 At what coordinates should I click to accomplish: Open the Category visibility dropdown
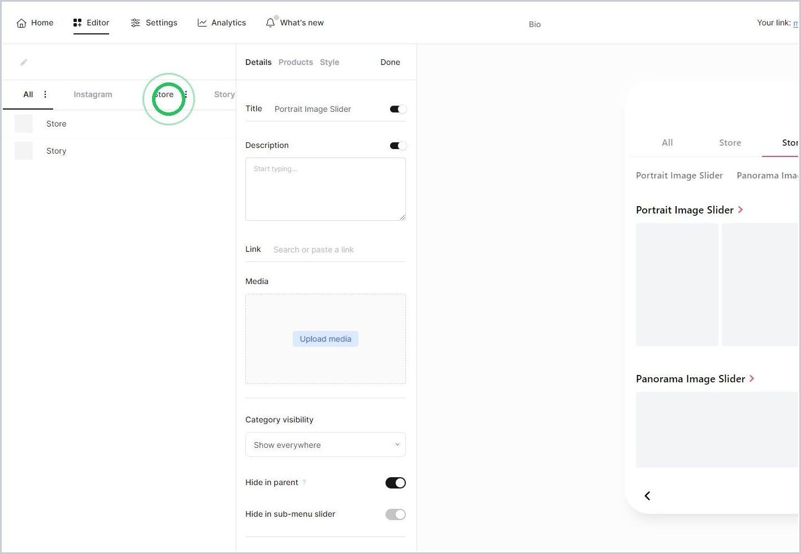(326, 444)
